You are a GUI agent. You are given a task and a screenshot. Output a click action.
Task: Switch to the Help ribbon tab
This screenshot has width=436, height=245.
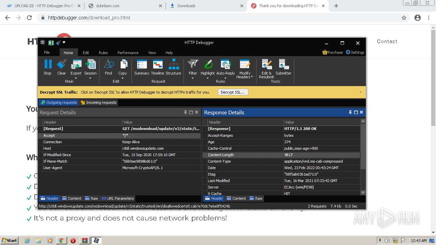click(x=169, y=53)
